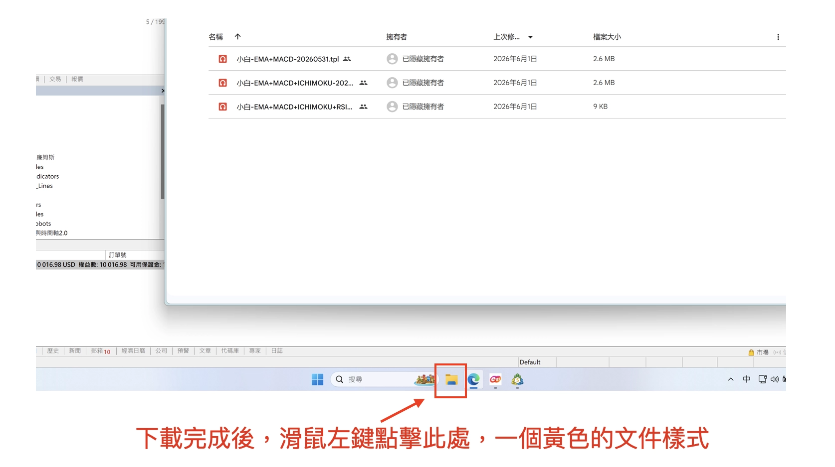
Task: Select the 時間軸2.0 item in navigator
Action: (51, 233)
